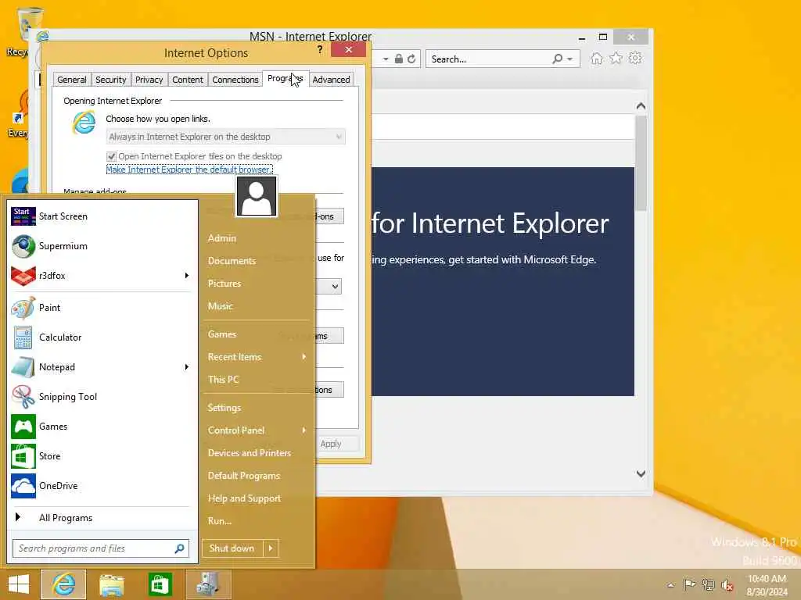Click the user account picture
Screen dimensions: 801x600
click(257, 196)
